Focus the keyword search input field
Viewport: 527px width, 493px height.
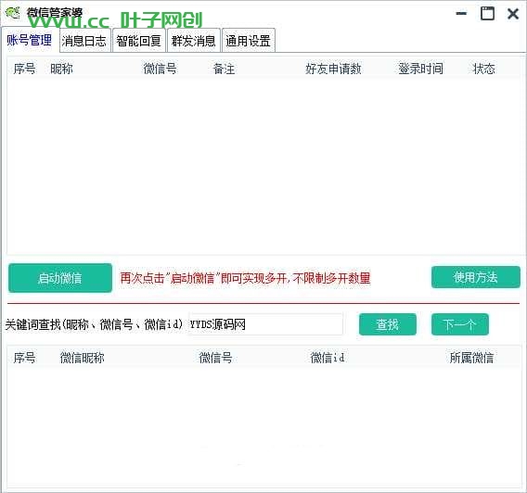(265, 324)
